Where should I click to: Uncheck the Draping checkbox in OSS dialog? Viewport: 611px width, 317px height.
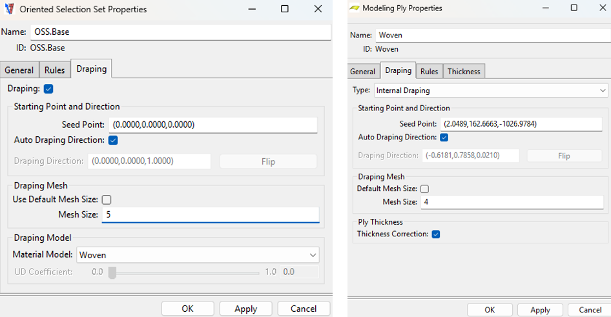(x=48, y=88)
